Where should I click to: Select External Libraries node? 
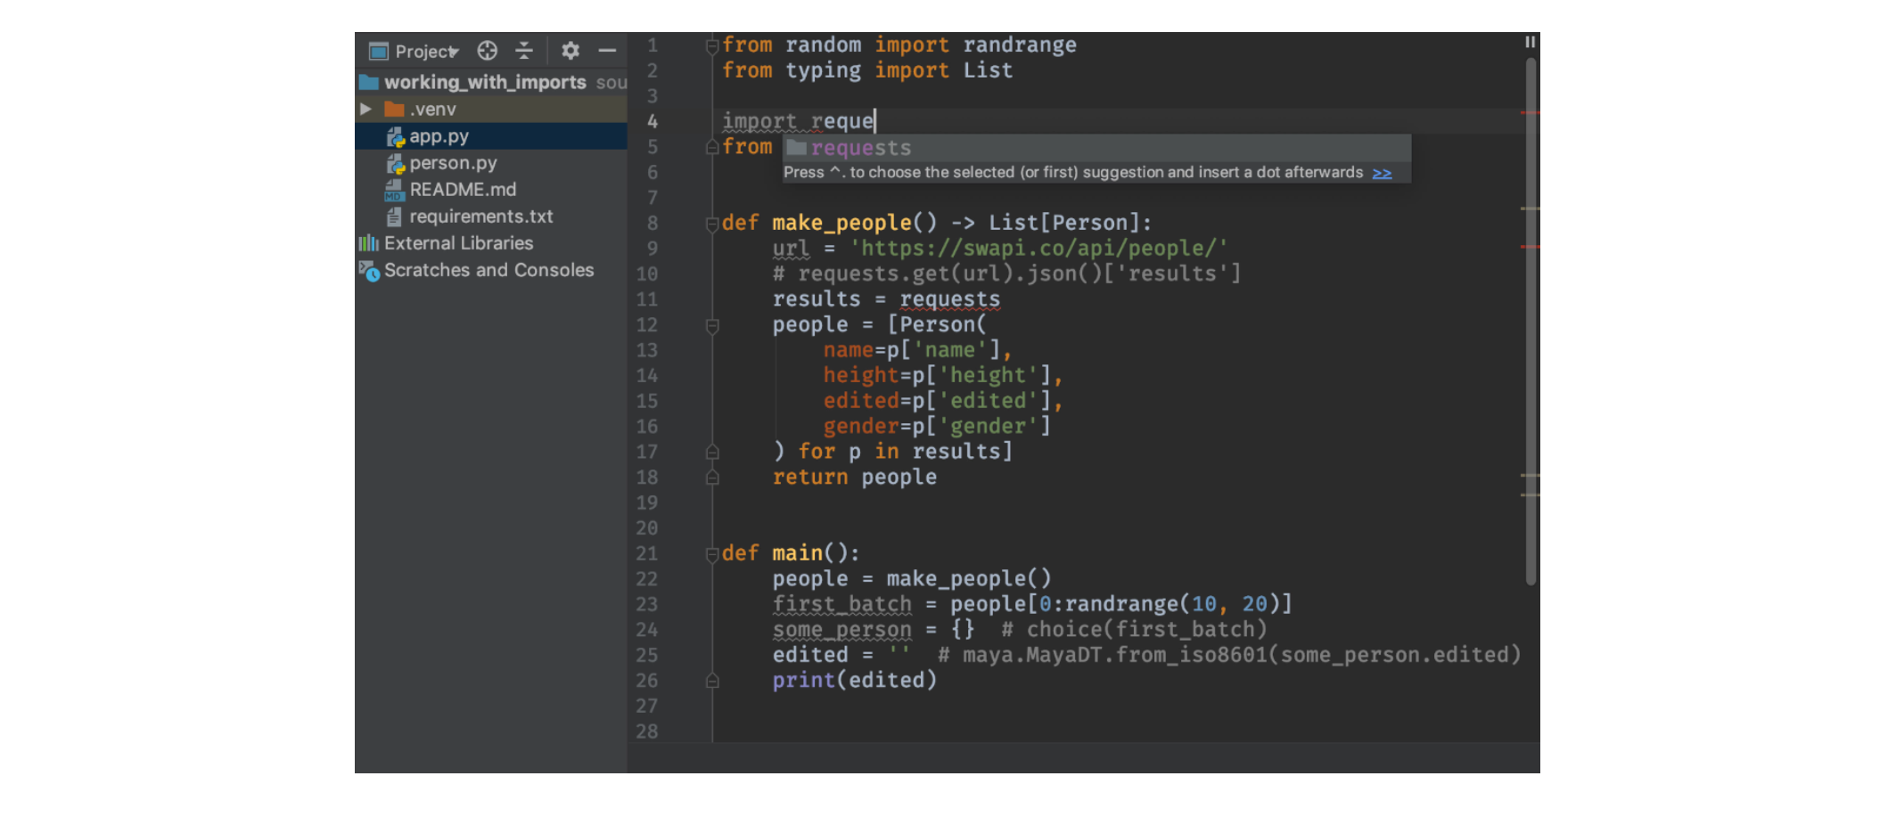pyautogui.click(x=491, y=243)
